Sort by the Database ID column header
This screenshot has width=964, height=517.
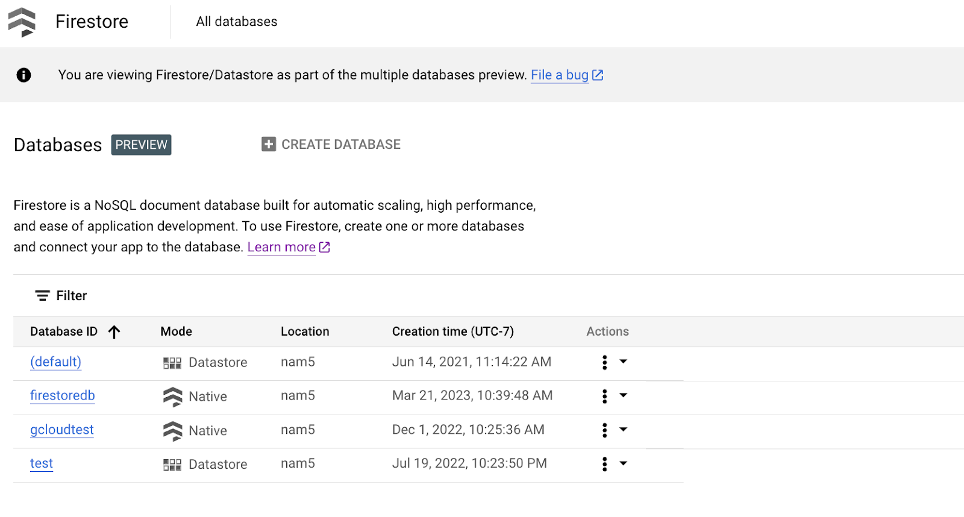pyautogui.click(x=64, y=331)
